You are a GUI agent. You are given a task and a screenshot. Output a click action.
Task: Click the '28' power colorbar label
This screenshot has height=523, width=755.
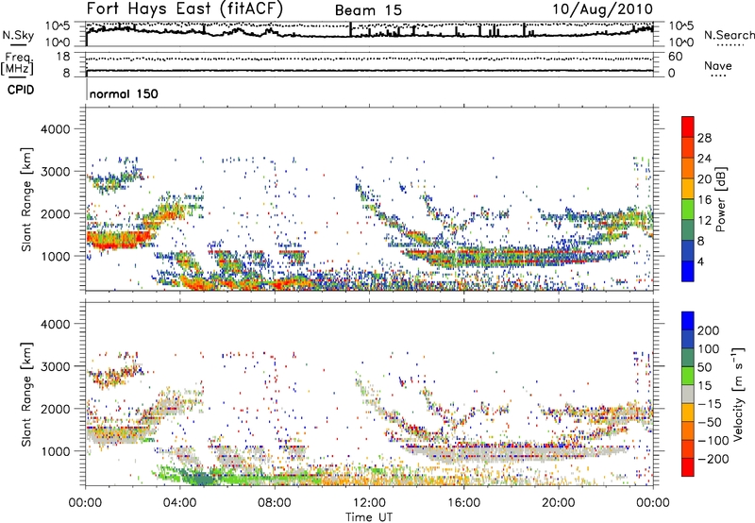click(704, 138)
